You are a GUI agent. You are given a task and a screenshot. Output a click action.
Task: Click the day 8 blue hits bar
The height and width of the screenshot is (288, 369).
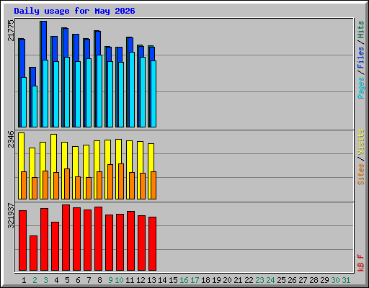coord(98,43)
